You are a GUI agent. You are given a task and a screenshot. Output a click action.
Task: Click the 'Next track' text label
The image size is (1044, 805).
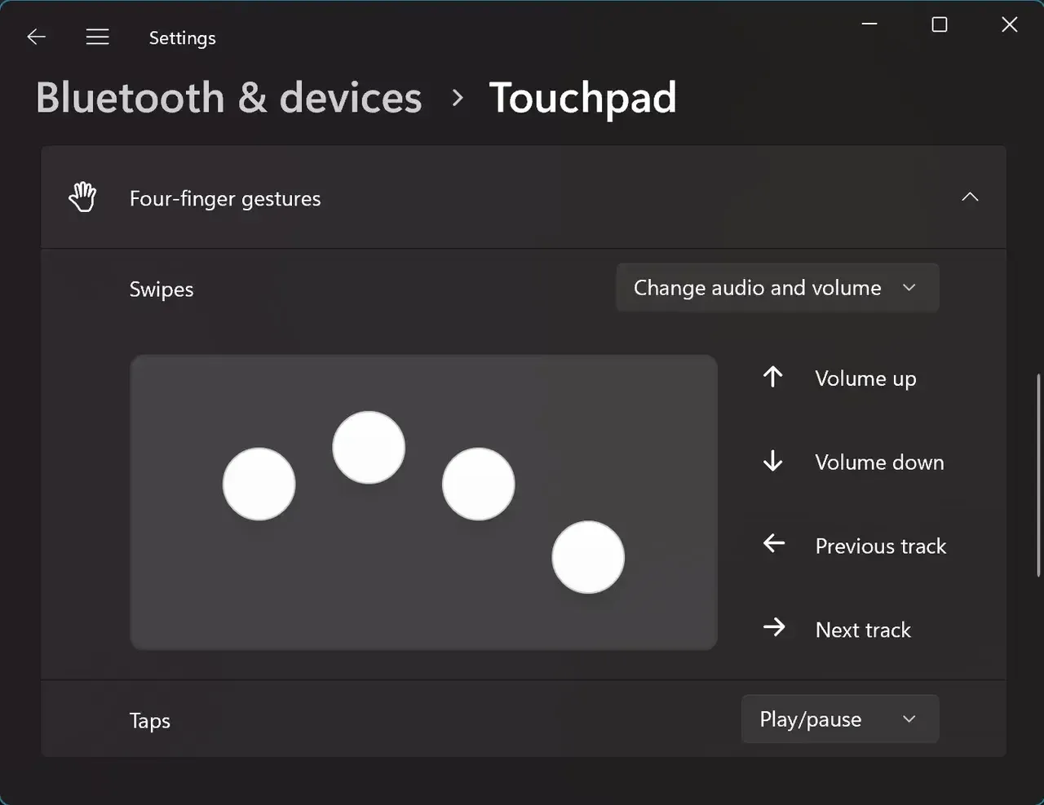pyautogui.click(x=862, y=629)
